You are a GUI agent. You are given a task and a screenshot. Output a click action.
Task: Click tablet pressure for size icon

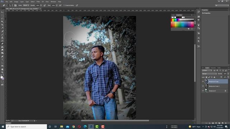(77, 5)
